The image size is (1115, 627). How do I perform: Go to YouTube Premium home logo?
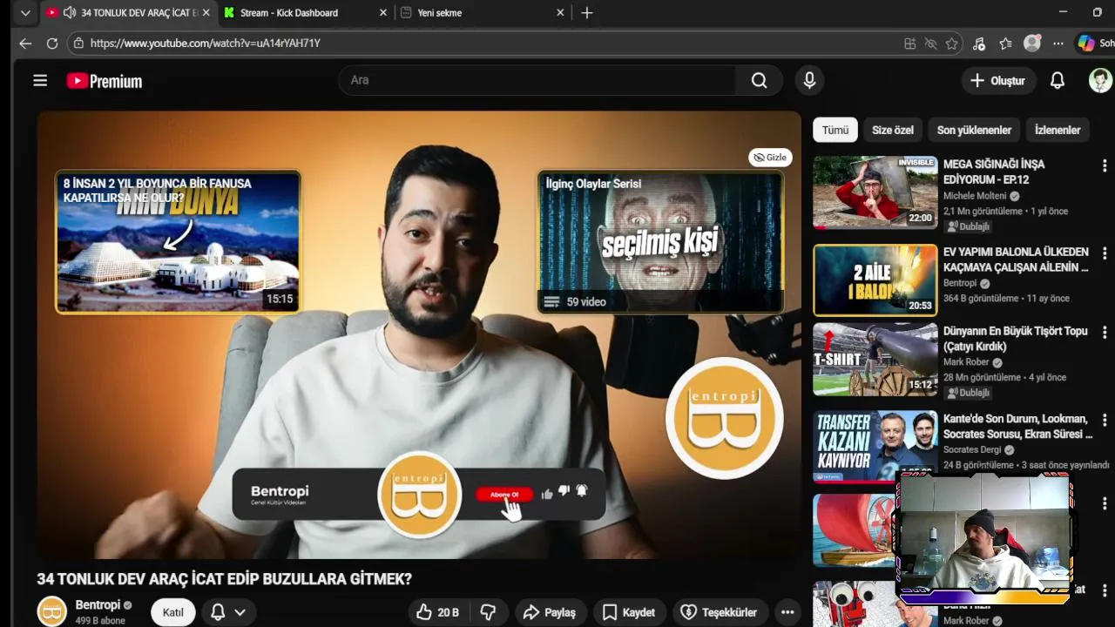point(105,81)
